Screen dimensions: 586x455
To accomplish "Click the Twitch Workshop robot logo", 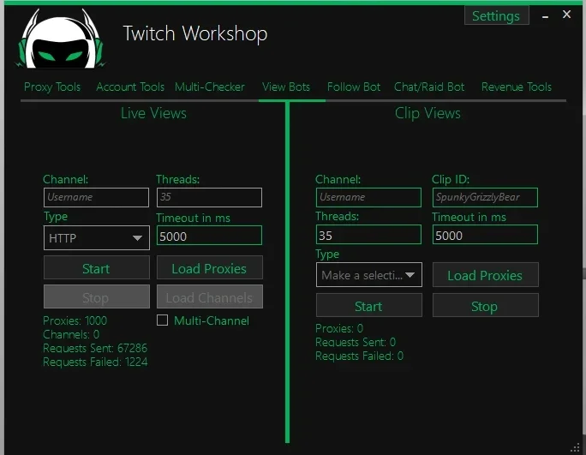I will click(x=60, y=39).
